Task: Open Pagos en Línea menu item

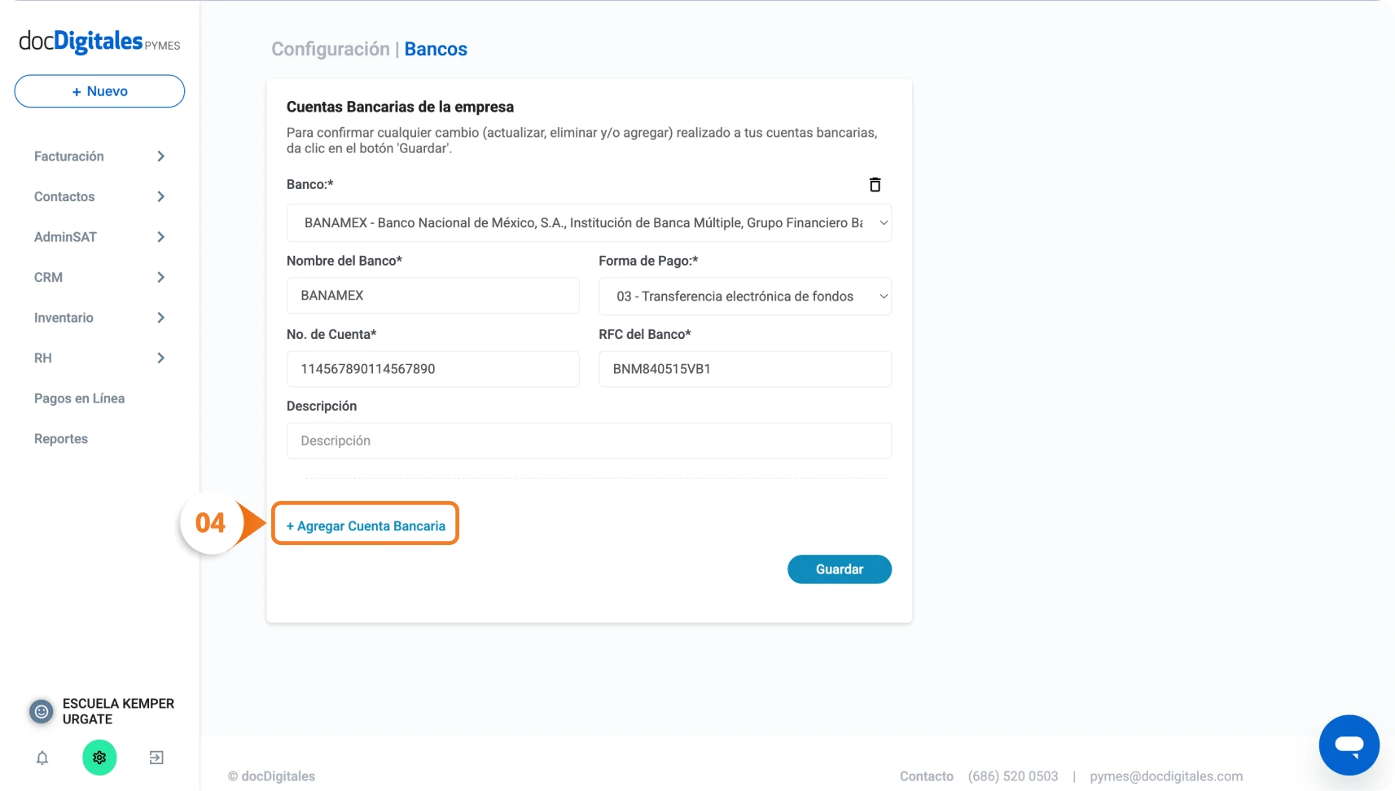Action: coord(79,398)
